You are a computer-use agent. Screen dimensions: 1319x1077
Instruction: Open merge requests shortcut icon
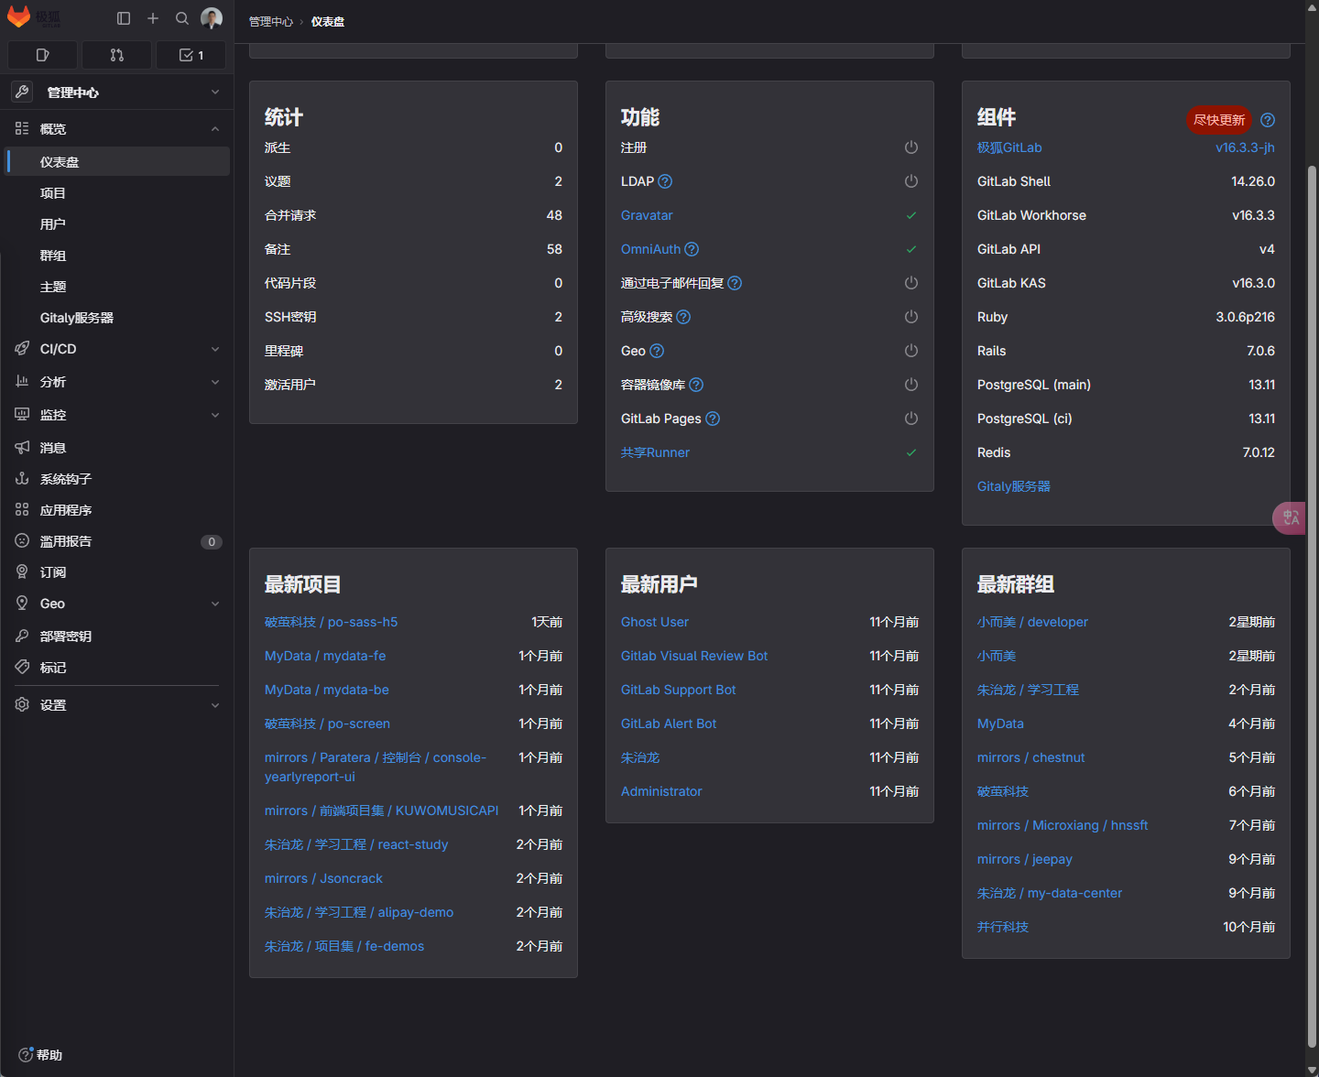pyautogui.click(x=116, y=55)
